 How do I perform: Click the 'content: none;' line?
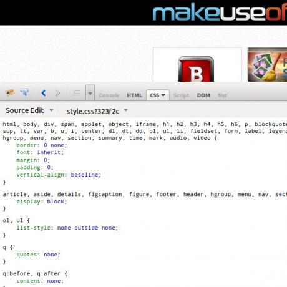pyautogui.click(x=40, y=281)
